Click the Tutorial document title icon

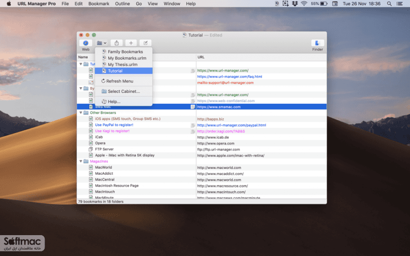[185, 35]
